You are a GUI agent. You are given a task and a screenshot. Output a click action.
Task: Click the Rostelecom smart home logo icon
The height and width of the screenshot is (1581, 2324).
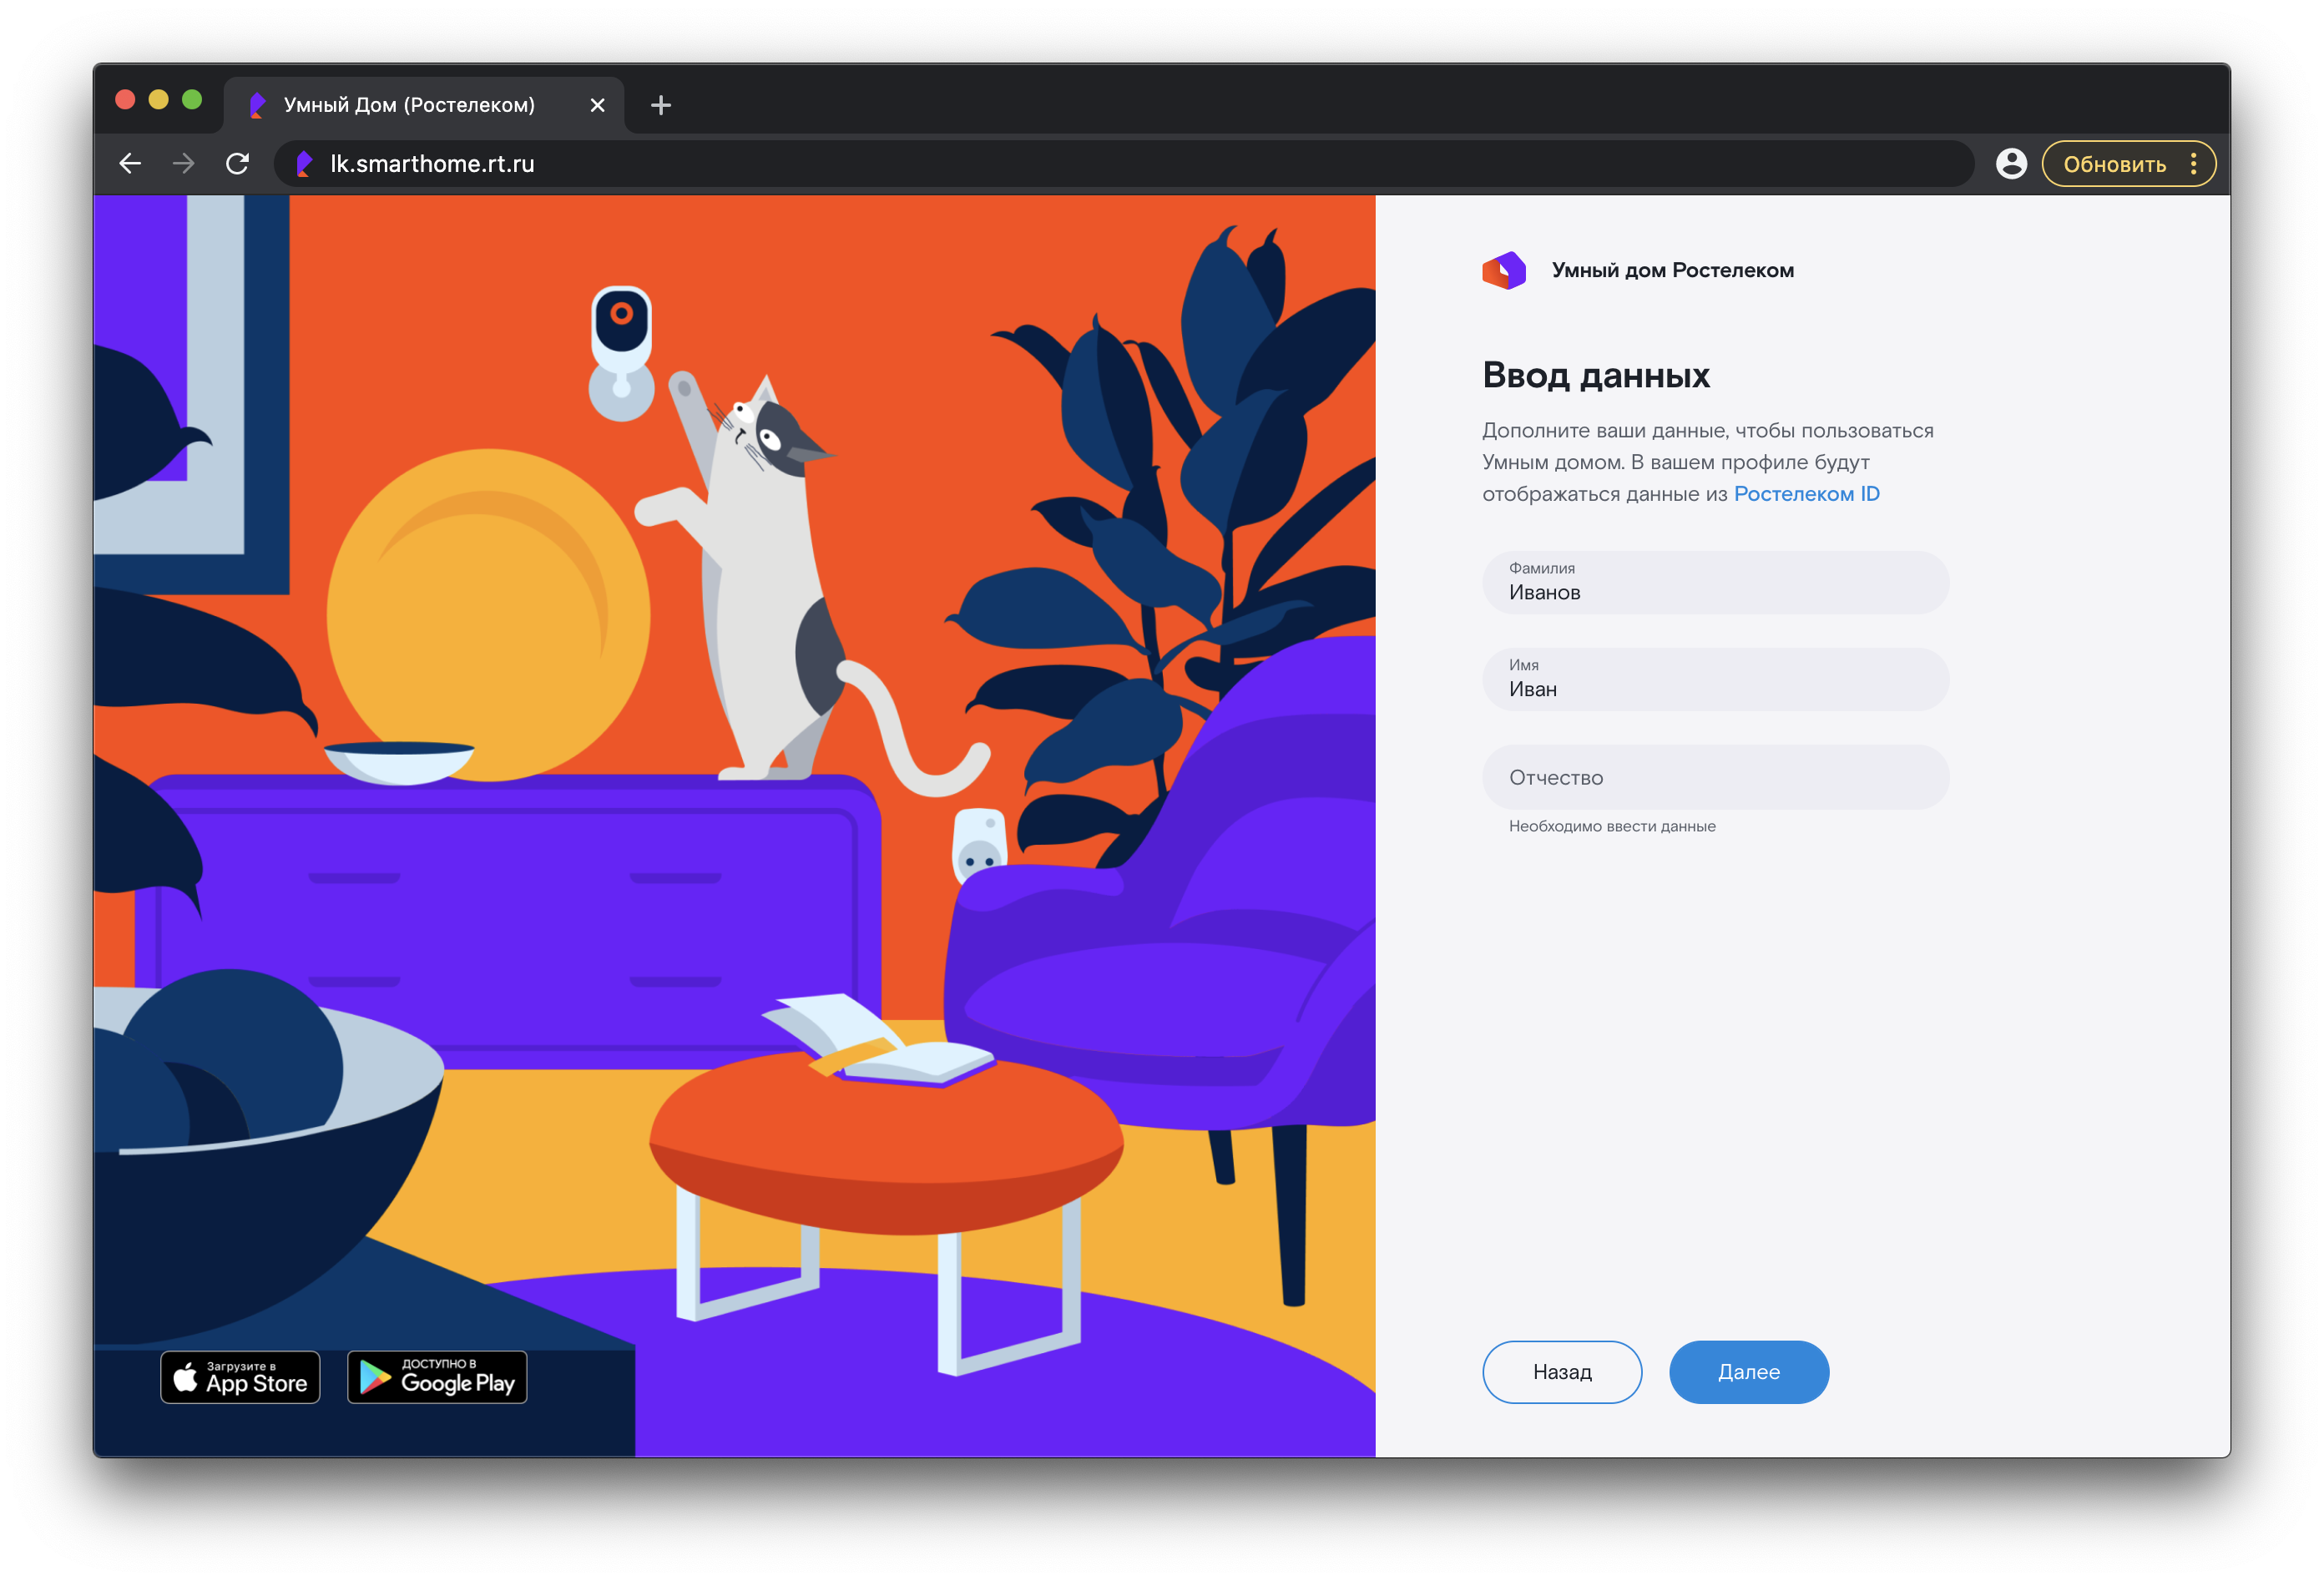[x=1503, y=270]
